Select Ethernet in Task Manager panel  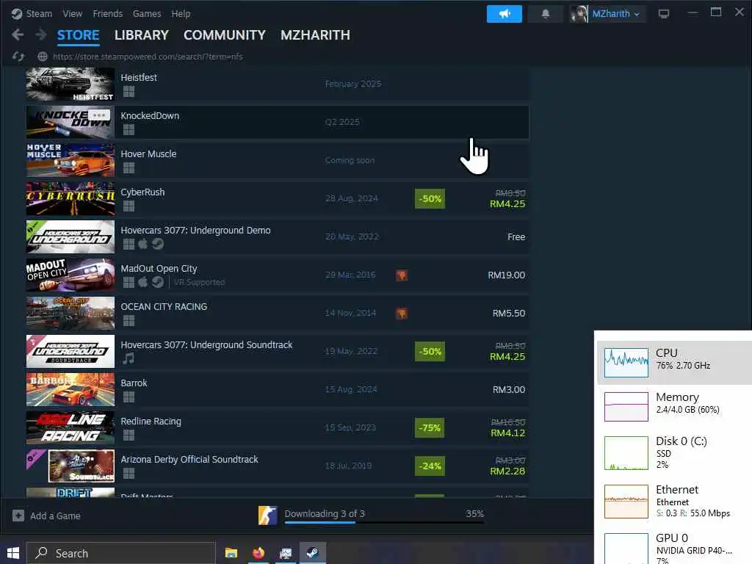coord(674,501)
